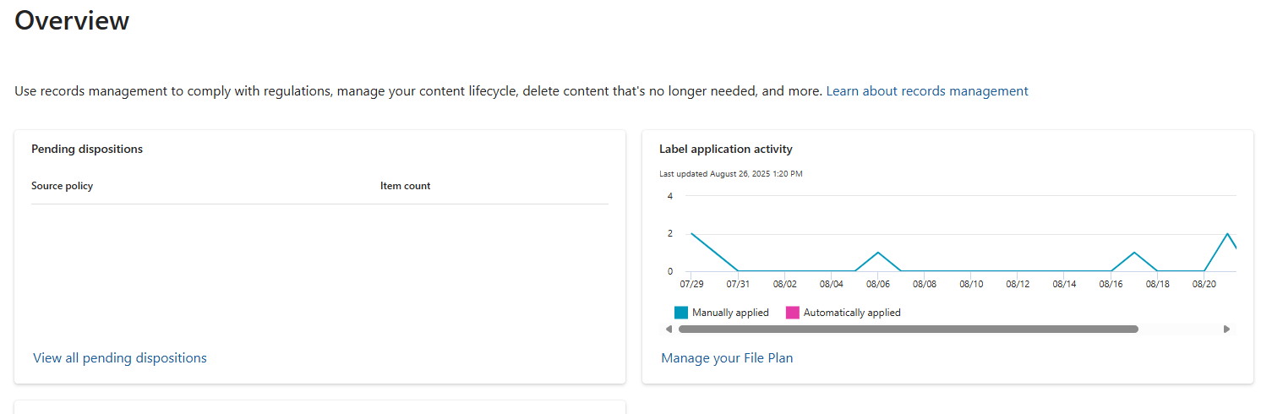The width and height of the screenshot is (1272, 414).
Task: Click the horizontal chart scrollbar thumb
Action: pyautogui.click(x=909, y=330)
